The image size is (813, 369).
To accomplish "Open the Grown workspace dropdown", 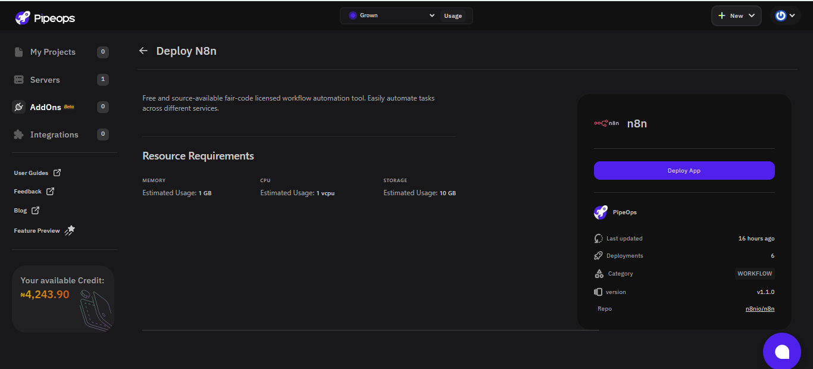I will click(391, 15).
